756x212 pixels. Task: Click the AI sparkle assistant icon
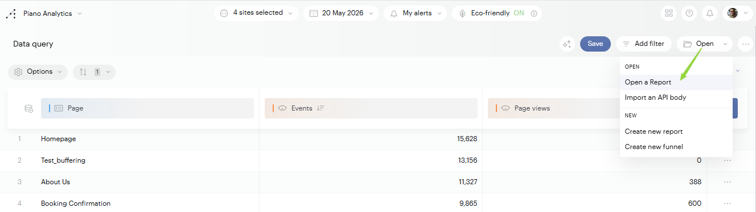pyautogui.click(x=566, y=44)
